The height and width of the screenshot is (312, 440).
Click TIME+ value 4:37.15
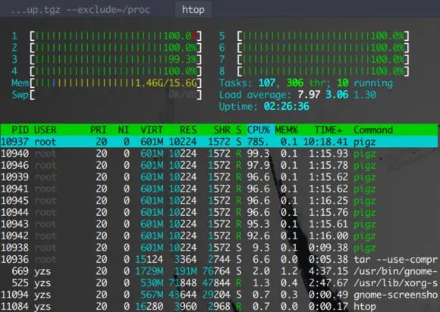point(328,271)
